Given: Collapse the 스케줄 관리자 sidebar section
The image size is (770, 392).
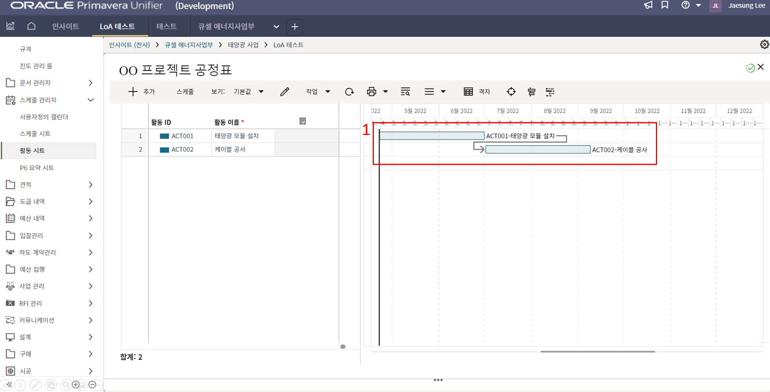Looking at the screenshot, I should click(x=91, y=100).
